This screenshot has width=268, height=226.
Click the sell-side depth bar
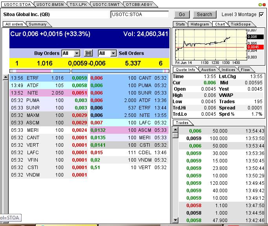[120, 71]
